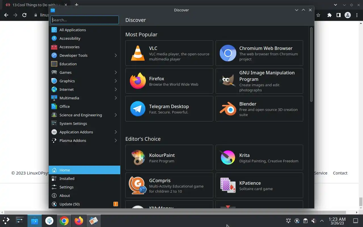
Task: Click the All Applications grid icon
Action: (x=54, y=30)
